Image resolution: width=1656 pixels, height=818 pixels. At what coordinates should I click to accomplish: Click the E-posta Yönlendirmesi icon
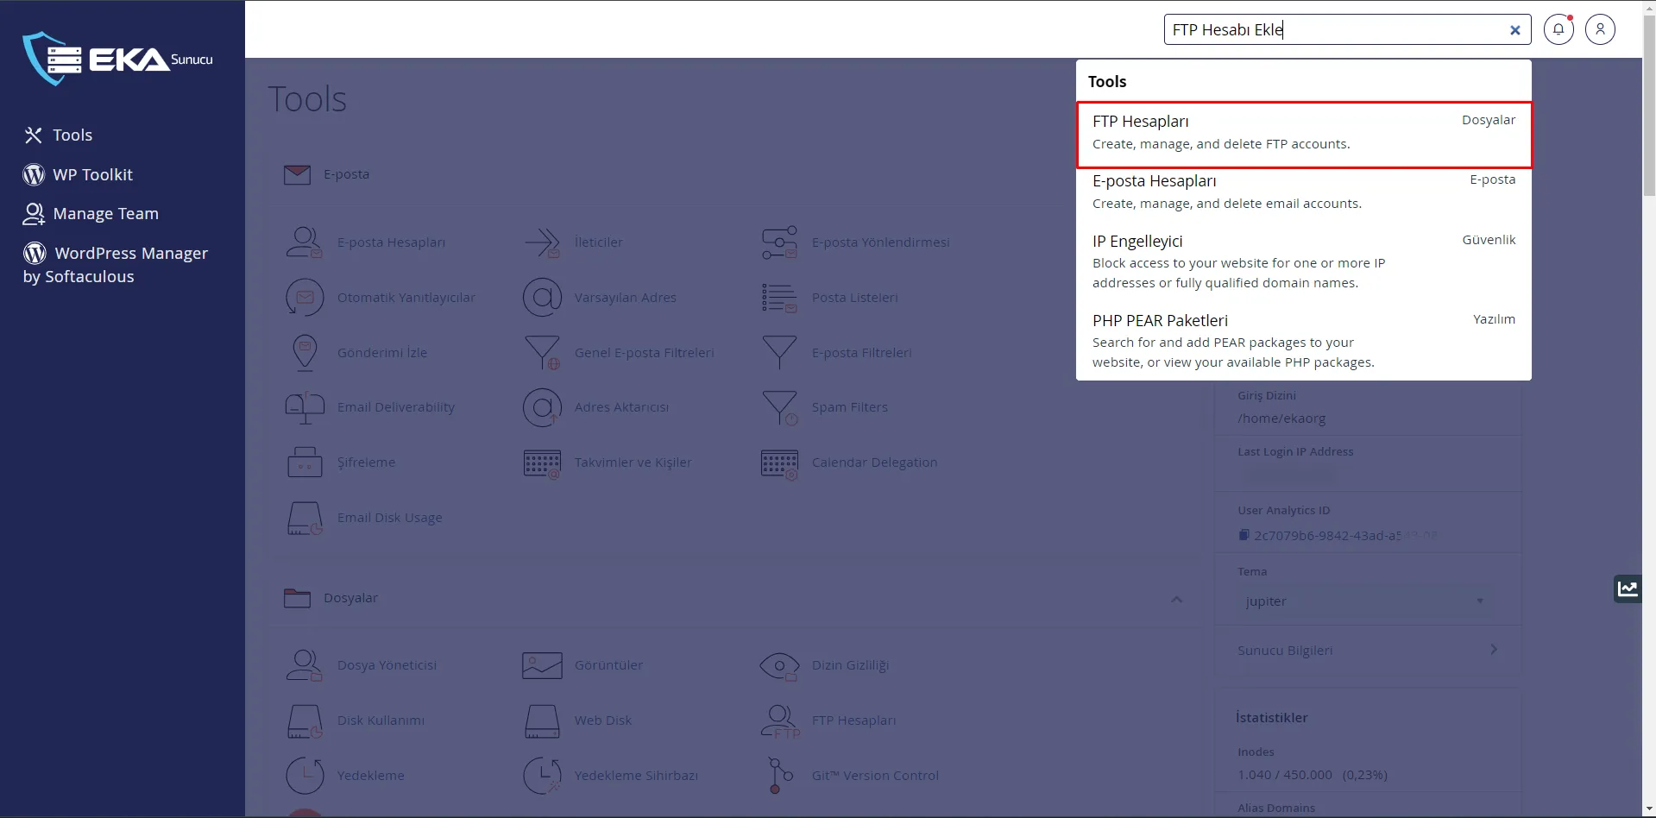pos(779,242)
